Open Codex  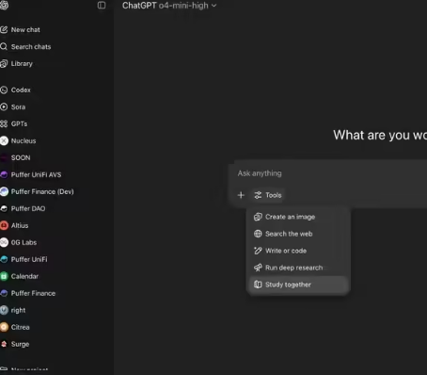[x=21, y=90]
